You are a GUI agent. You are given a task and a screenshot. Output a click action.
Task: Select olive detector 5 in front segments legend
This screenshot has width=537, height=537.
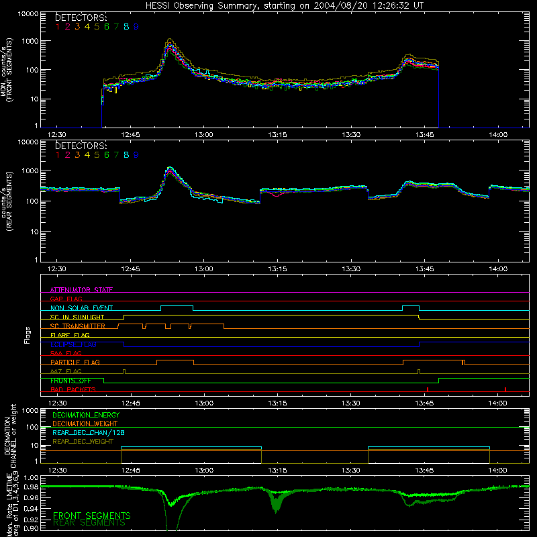click(x=97, y=27)
